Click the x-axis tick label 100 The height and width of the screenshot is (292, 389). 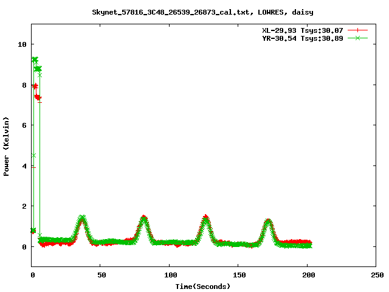point(171,275)
